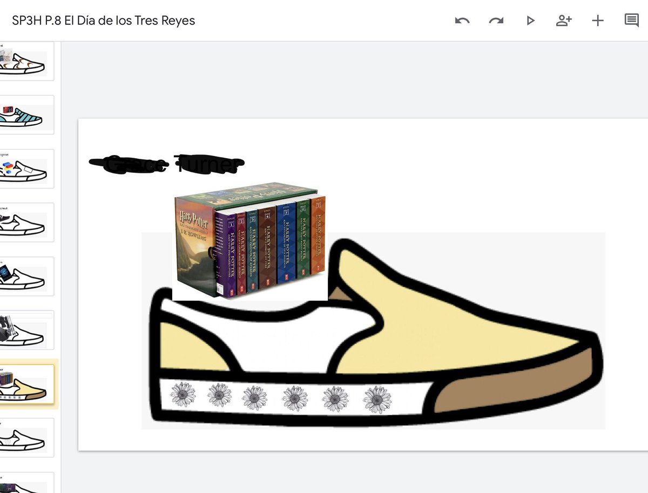
Task: Select the scribbled-over name text box
Action: [166, 164]
